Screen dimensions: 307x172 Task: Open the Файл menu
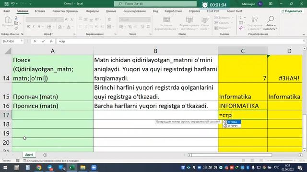click(7, 11)
